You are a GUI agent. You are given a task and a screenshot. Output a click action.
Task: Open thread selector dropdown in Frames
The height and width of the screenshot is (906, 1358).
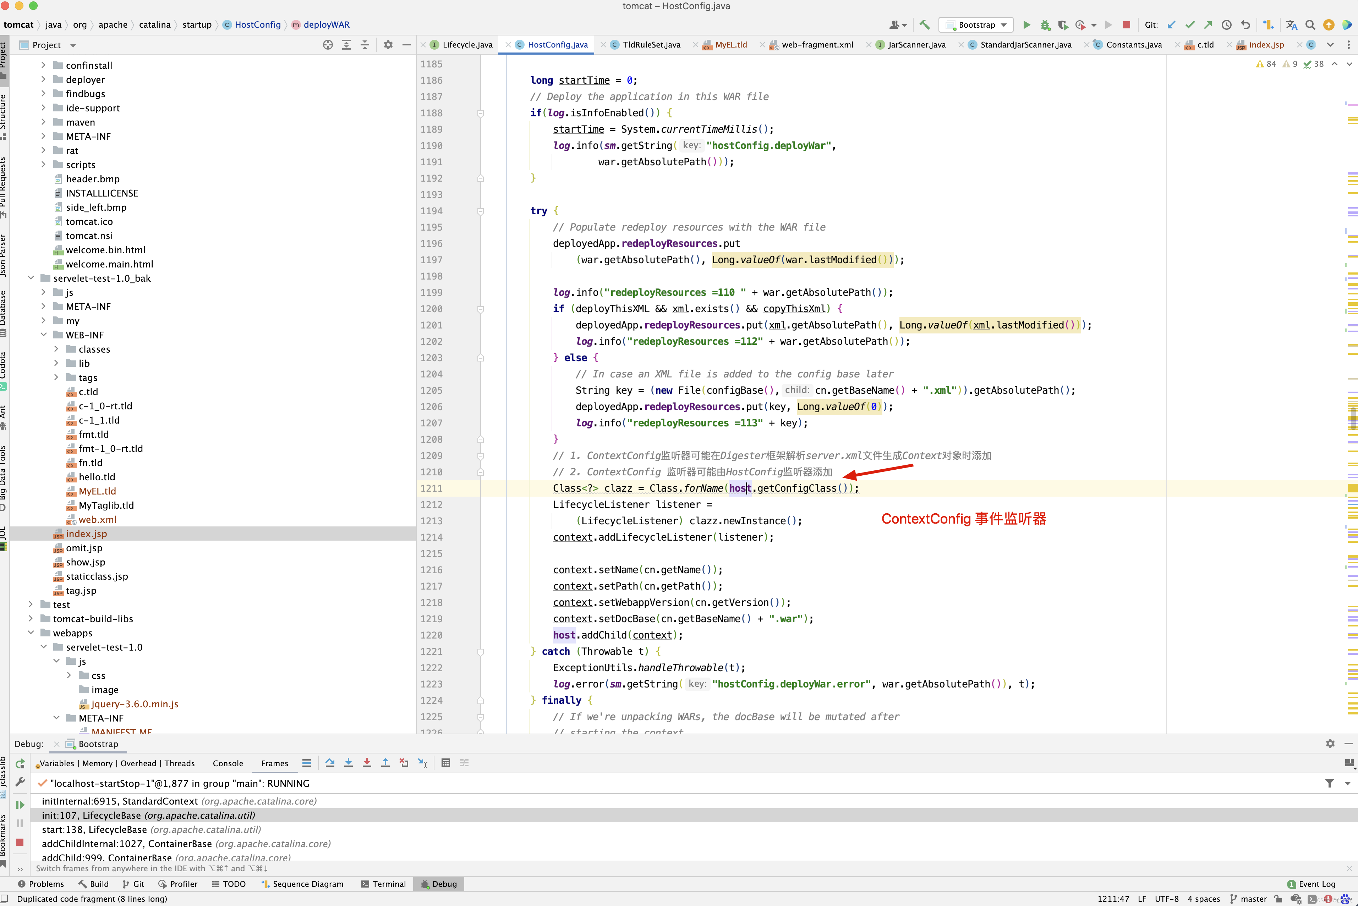[x=1348, y=784]
